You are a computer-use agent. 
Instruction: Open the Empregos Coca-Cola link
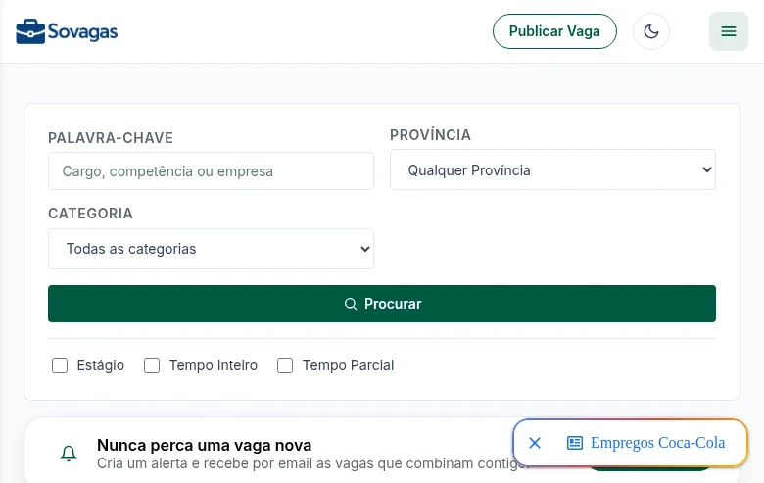pyautogui.click(x=657, y=443)
